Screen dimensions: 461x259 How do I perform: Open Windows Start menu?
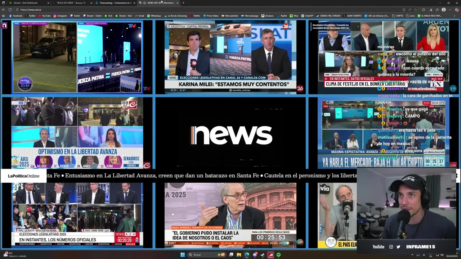(183, 255)
